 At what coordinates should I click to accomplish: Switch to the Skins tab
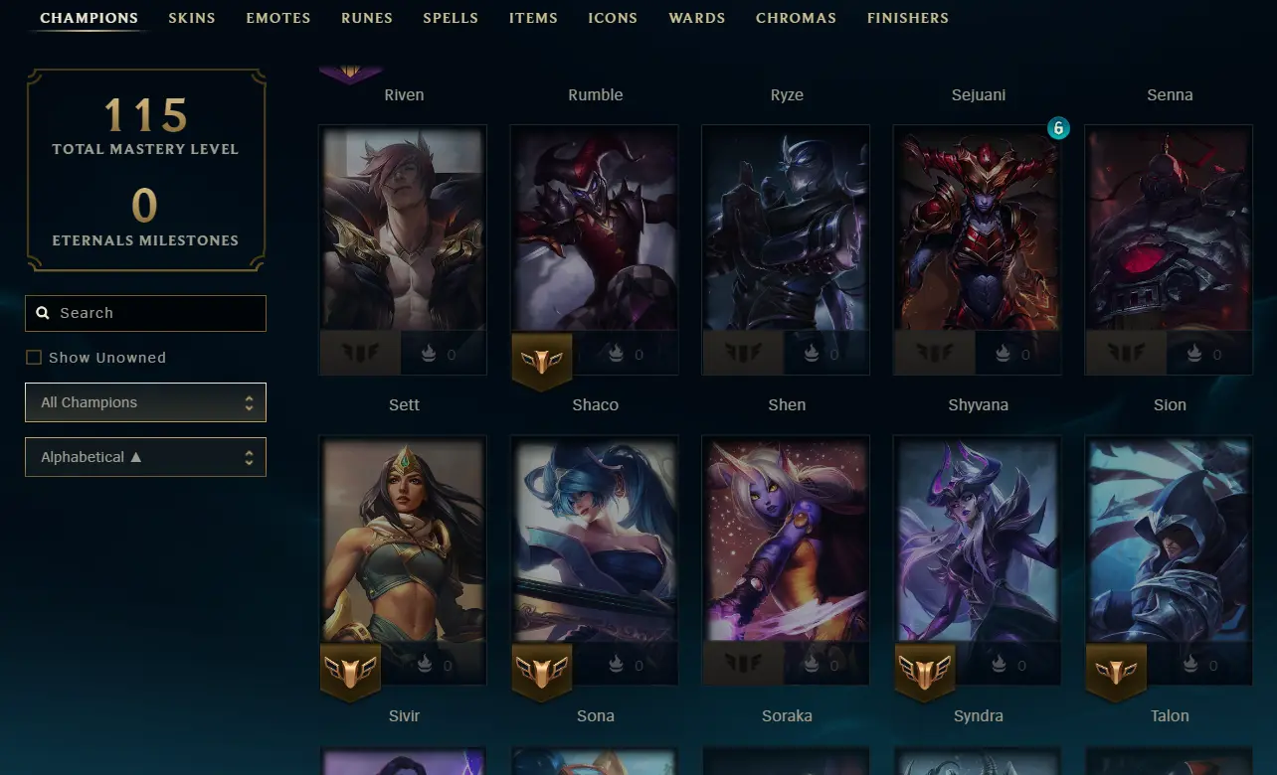192,18
